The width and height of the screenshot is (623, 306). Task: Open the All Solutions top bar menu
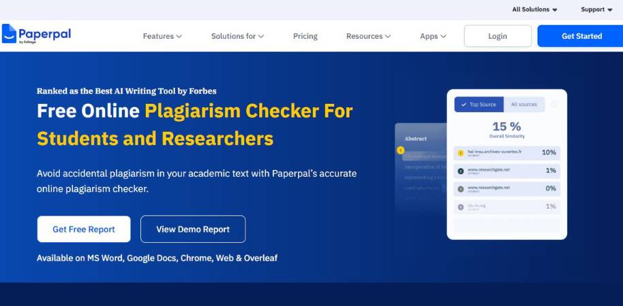tap(534, 10)
